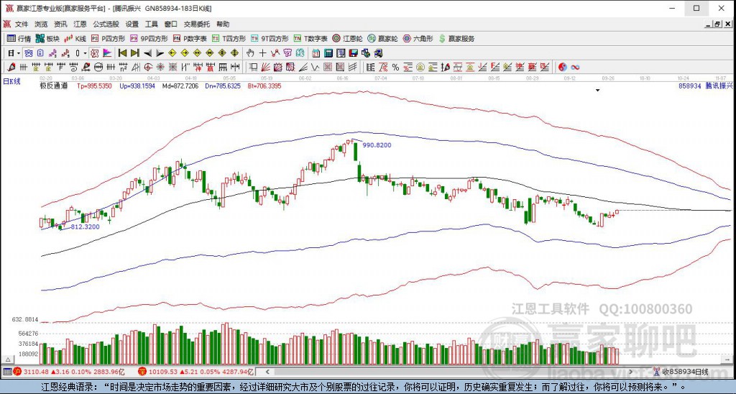Restore the inner document window
736x394 pixels.
[717, 24]
